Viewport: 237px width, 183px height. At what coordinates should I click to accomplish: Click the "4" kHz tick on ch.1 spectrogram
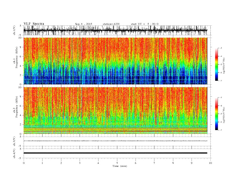coord(21,66)
